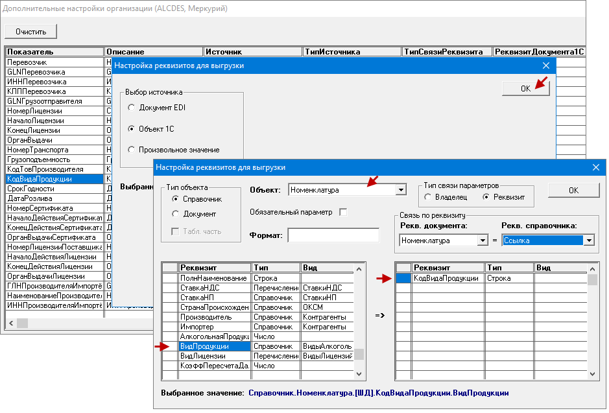Select АлкогольнаяПродукц row in attribute list
609x413 pixels.
coord(258,336)
